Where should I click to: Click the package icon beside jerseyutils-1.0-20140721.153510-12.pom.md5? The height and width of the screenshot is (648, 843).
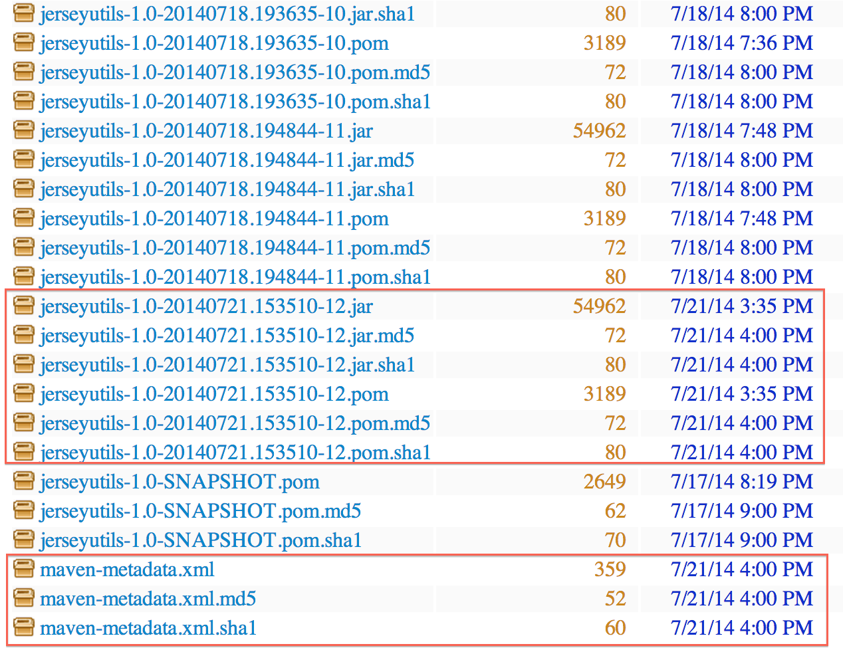point(24,423)
